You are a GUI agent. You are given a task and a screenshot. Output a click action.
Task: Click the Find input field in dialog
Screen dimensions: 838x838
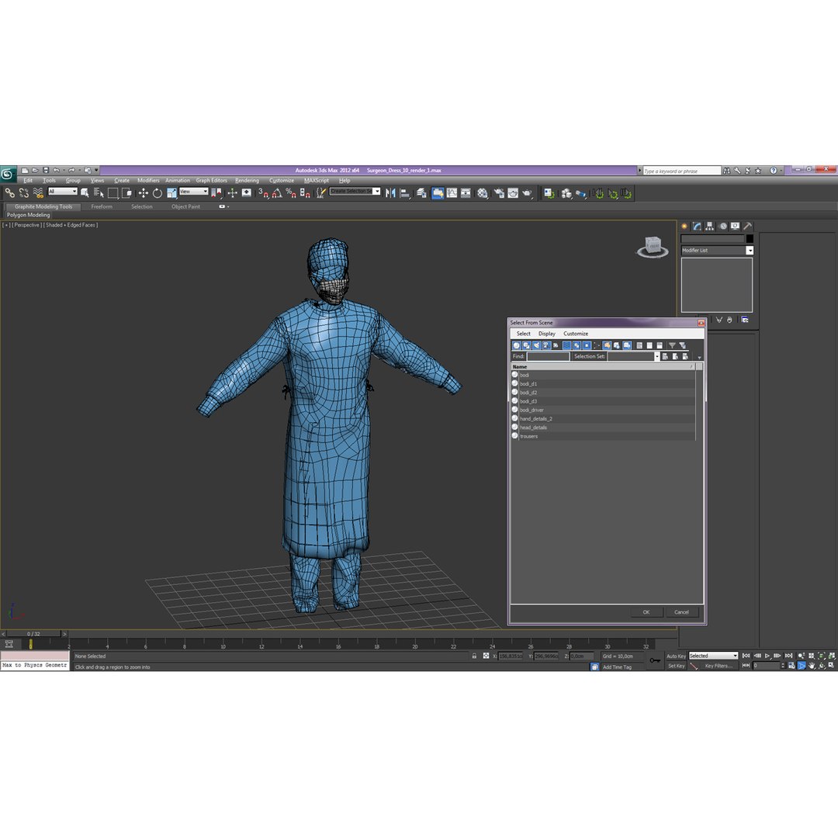548,356
